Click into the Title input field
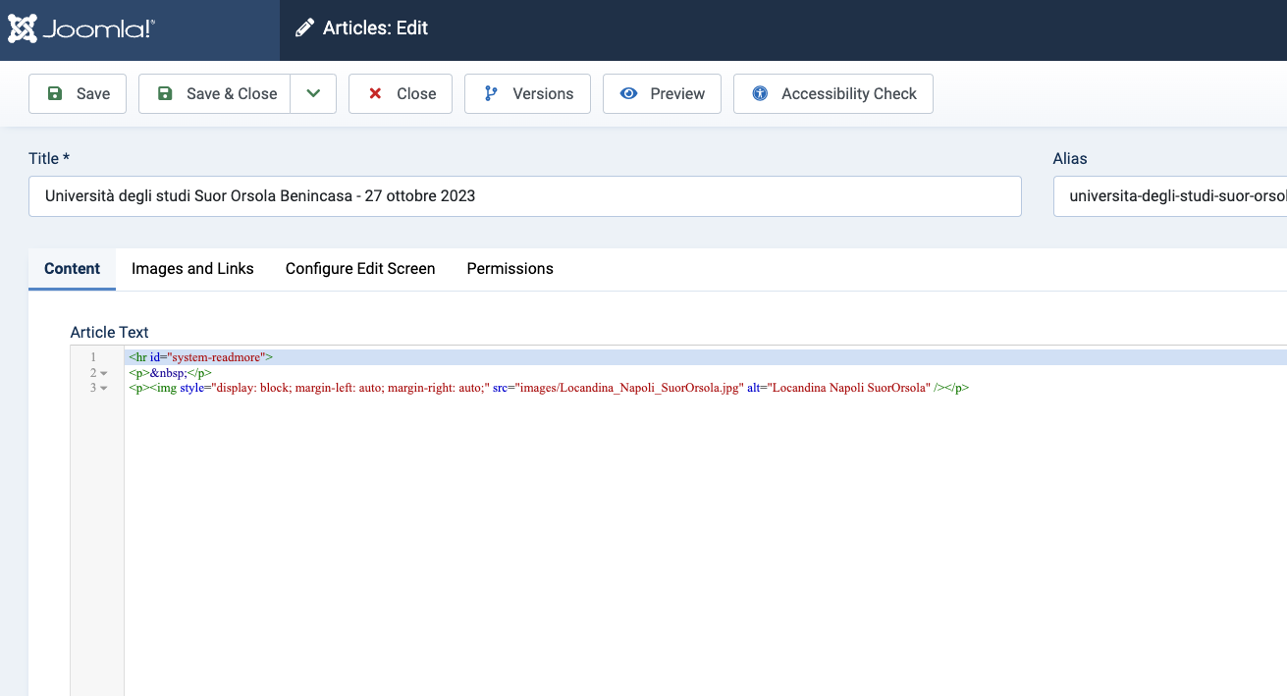This screenshot has width=1287, height=696. click(524, 196)
